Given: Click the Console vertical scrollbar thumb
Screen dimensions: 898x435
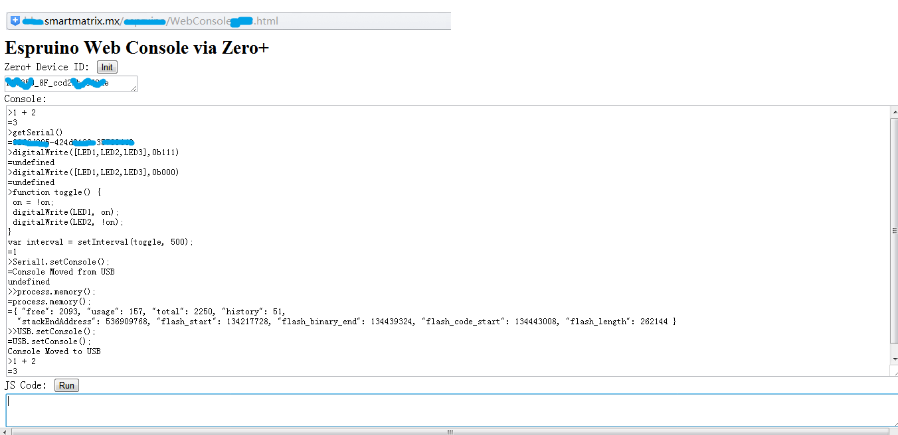Looking at the screenshot, I should click(x=893, y=231).
